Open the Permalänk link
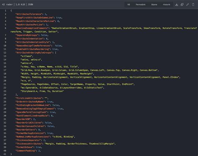Image resolution: width=198 pixels, height=156 pixels. tap(140, 5)
